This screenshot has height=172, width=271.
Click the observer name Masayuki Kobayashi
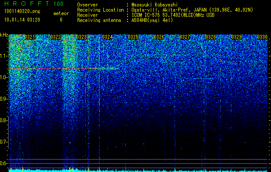tap(155, 5)
